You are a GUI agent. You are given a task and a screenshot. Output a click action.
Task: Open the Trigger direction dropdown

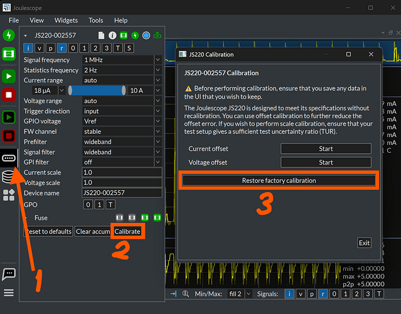(x=122, y=111)
